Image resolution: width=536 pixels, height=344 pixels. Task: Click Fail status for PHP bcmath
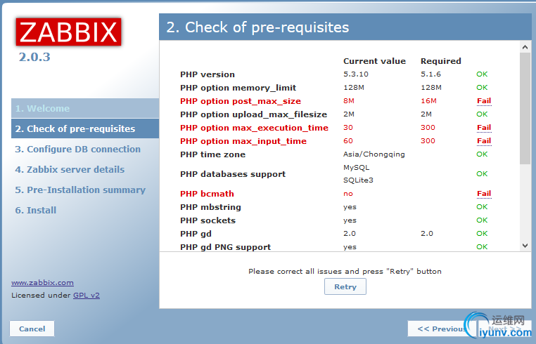click(x=484, y=194)
